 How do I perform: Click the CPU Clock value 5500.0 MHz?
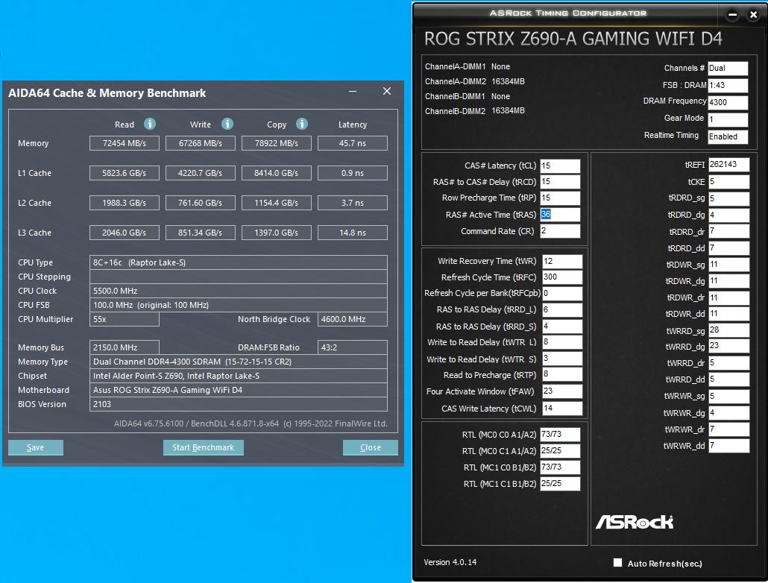239,291
